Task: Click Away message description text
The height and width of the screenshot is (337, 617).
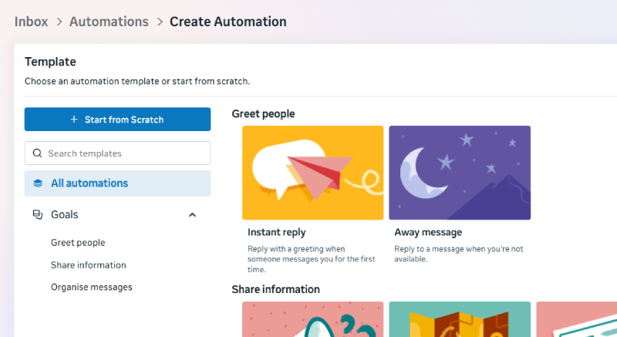Action: [x=459, y=254]
